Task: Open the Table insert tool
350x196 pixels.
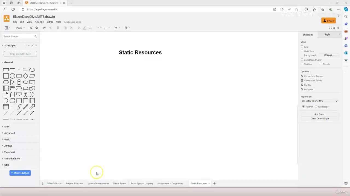Action: (x=127, y=28)
